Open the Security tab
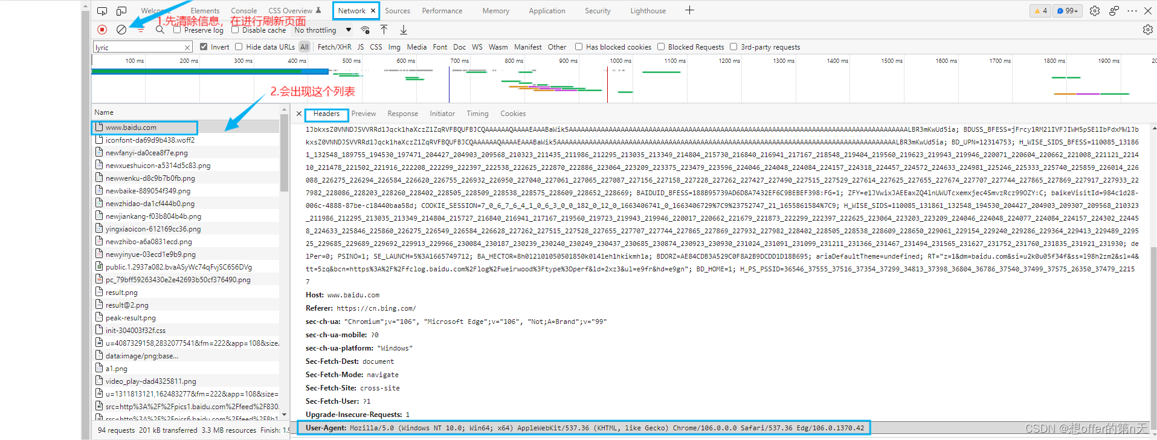1157x440 pixels. point(598,11)
